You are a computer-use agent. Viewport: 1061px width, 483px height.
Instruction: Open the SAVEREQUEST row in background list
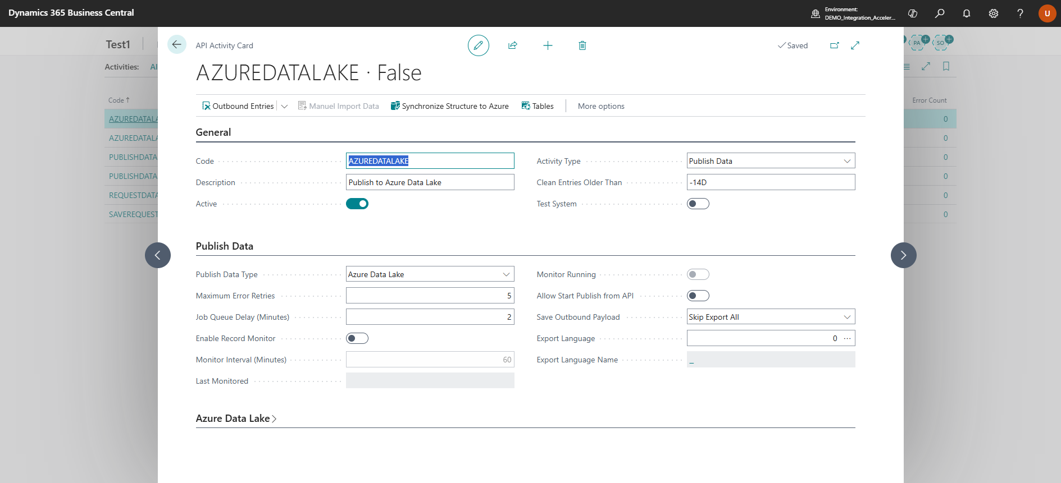(133, 214)
